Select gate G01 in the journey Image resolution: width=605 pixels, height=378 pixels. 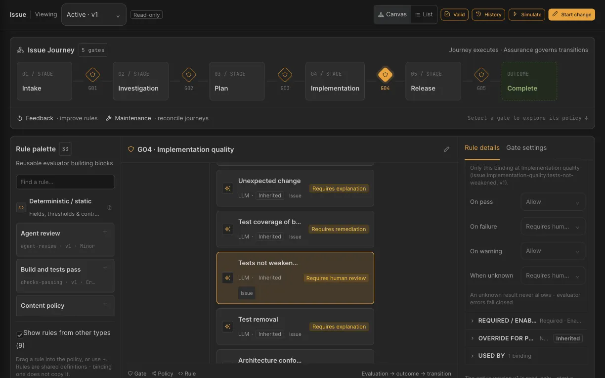click(x=92, y=75)
